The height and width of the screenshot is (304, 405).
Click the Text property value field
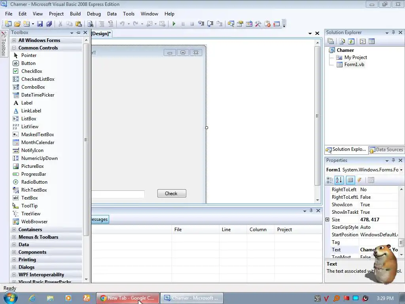pyautogui.click(x=379, y=250)
